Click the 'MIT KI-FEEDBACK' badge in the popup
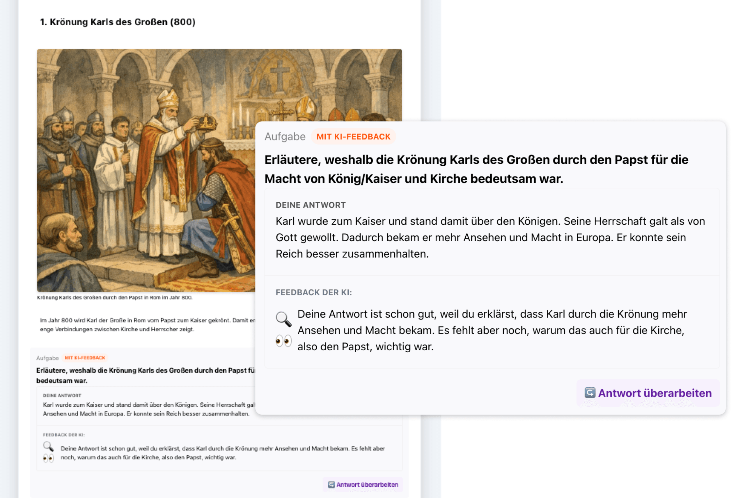 [x=353, y=137]
